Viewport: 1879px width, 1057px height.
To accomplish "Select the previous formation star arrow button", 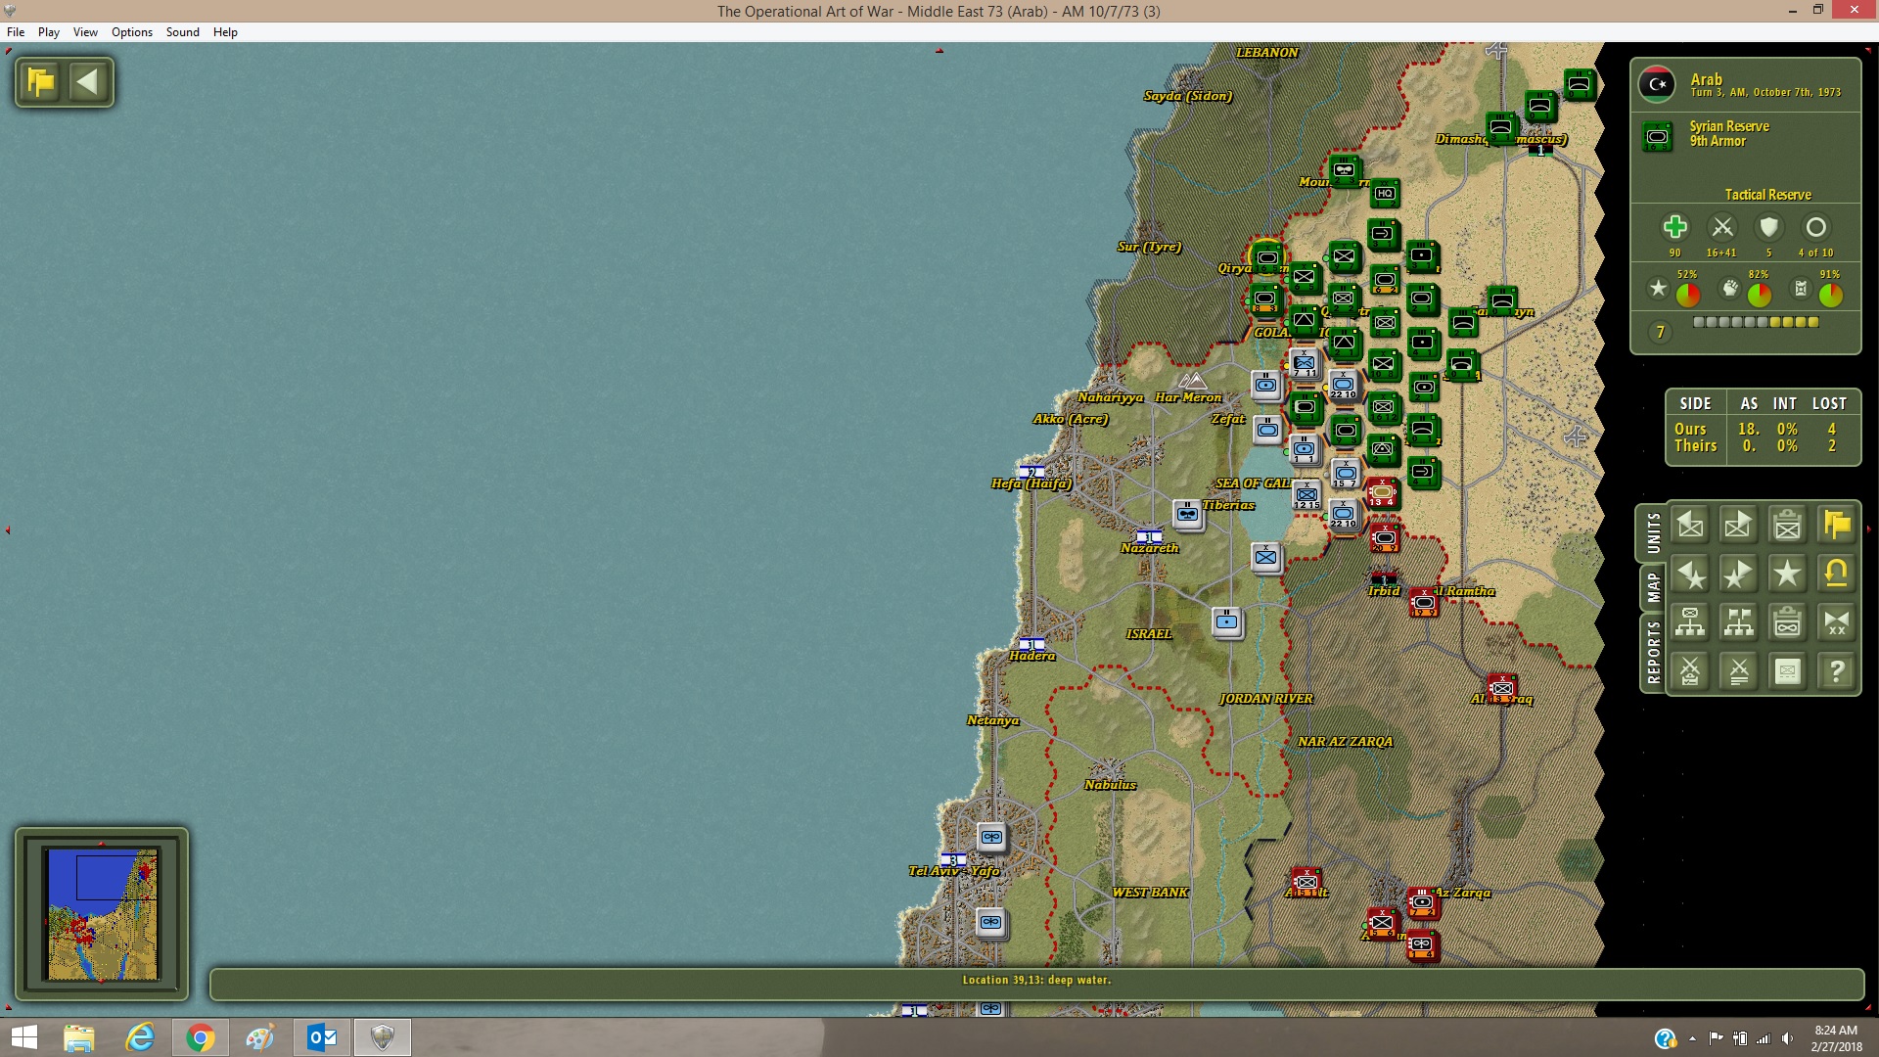I will (1690, 574).
